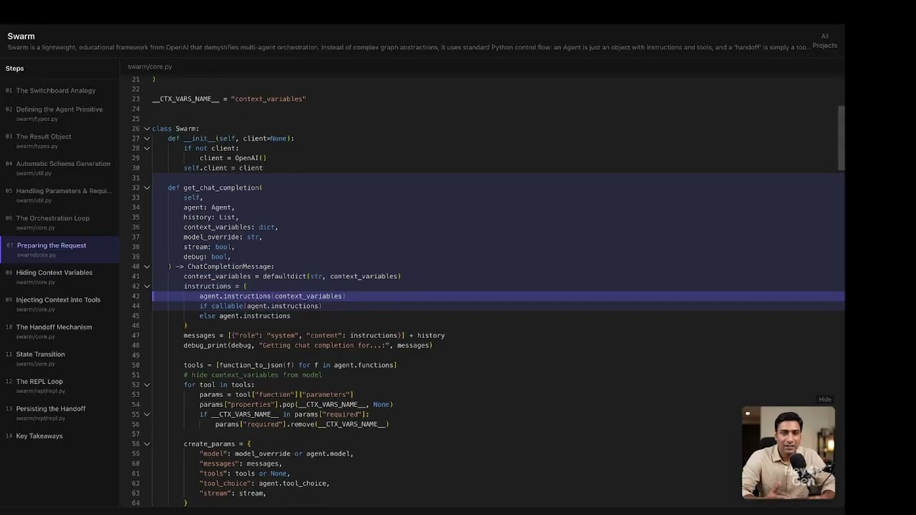Click the Swarm description text under the title
Screen dimensions: 916x515
(408, 48)
